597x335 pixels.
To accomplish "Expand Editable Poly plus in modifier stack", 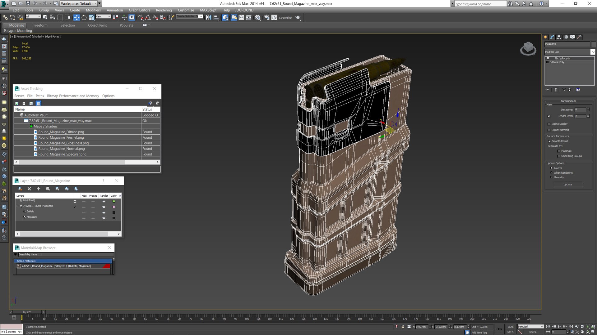I will (x=548, y=62).
